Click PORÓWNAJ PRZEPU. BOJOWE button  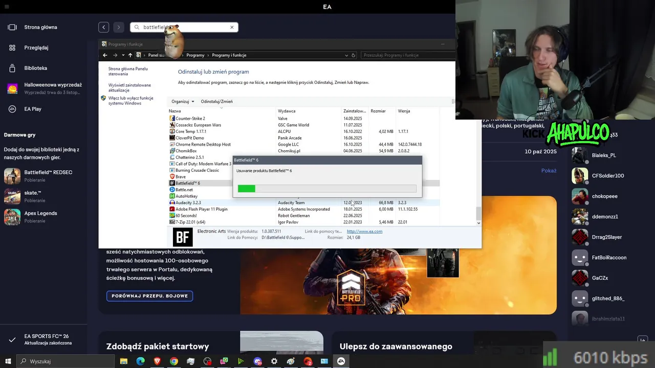pos(150,296)
